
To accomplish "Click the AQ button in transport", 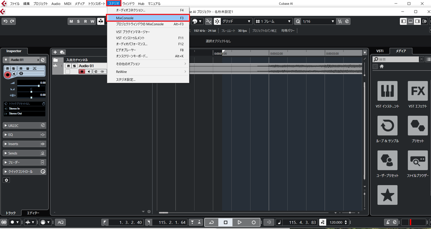I will [x=60, y=222].
